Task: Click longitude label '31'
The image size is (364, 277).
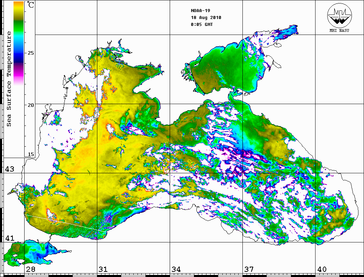Action: pyautogui.click(x=103, y=269)
